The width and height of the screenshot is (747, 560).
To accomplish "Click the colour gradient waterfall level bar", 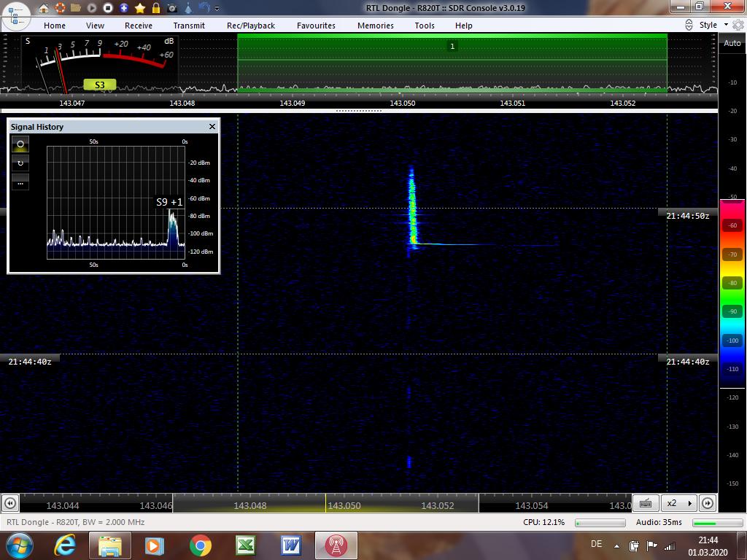I will coord(732,292).
